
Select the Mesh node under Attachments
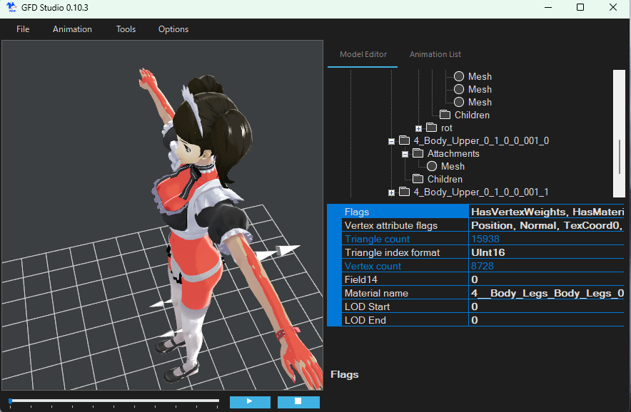pos(445,166)
